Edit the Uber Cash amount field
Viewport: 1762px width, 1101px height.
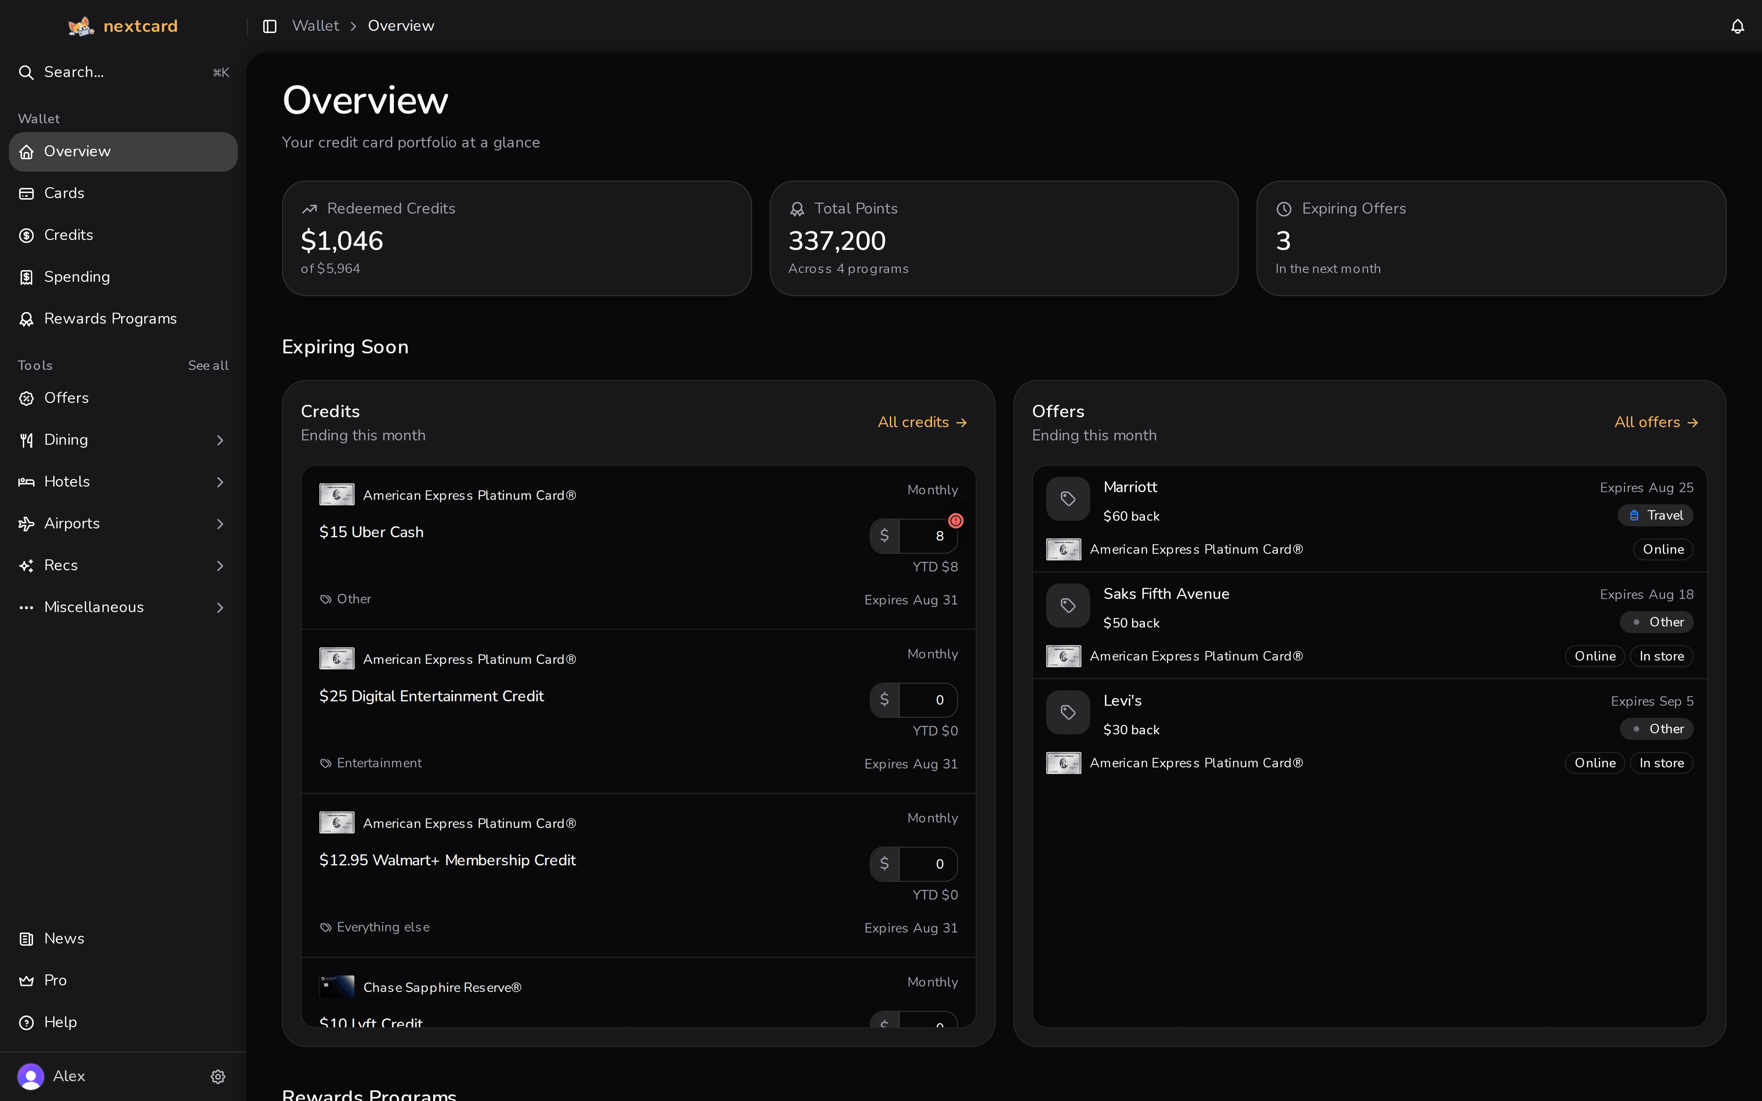pyautogui.click(x=928, y=536)
